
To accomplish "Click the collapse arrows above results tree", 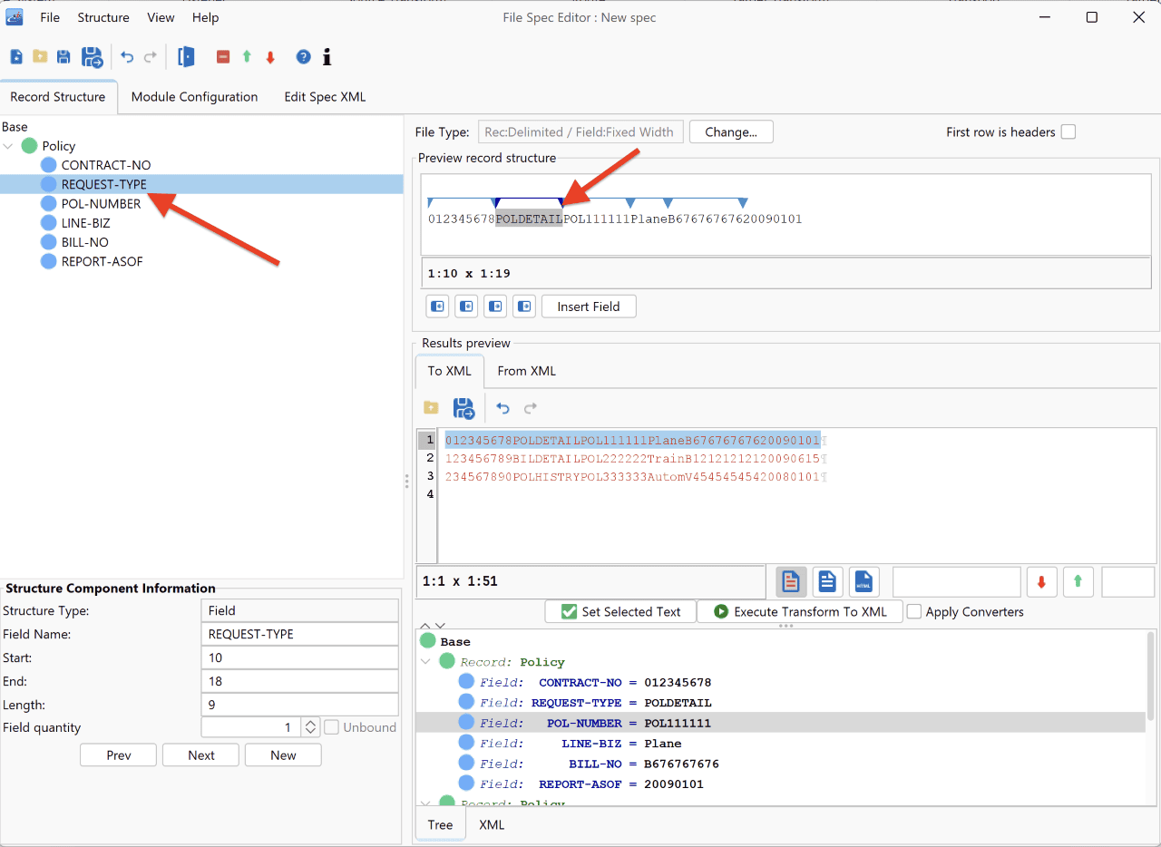I will pos(434,626).
